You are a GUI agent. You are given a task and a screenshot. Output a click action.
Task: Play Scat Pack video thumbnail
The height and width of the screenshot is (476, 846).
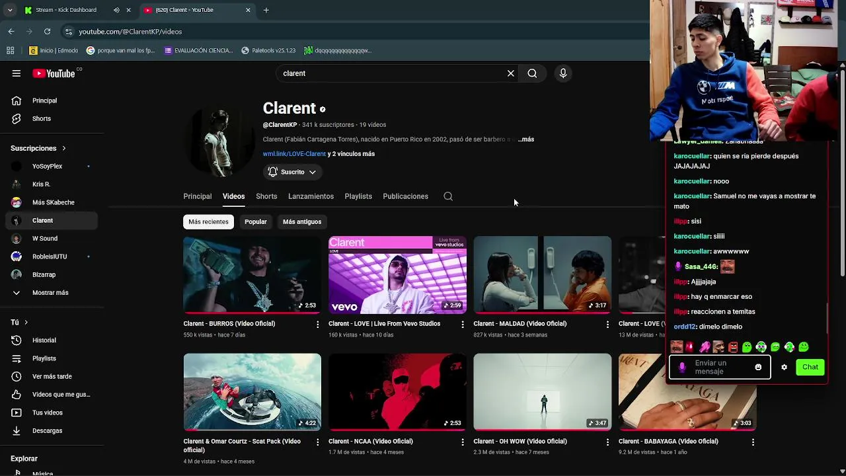[252, 392]
